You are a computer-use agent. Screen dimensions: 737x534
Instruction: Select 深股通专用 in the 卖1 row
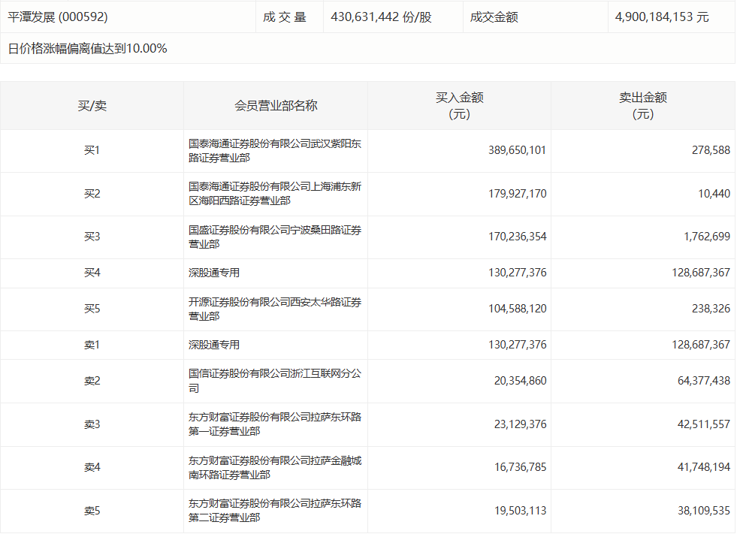click(x=214, y=345)
